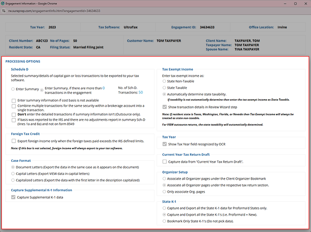
Task: Click the PROCESSING OPTIONS heading
Action: [x=23, y=61]
